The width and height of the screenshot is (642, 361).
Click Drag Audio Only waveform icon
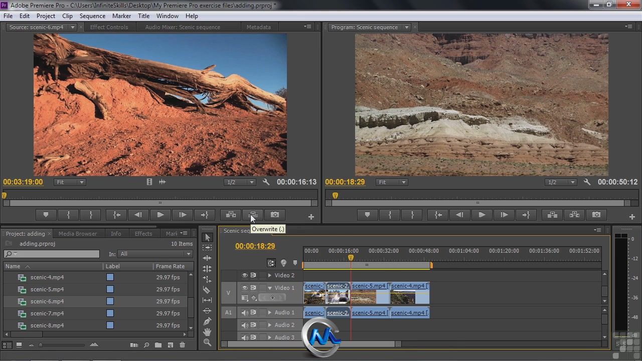point(163,182)
